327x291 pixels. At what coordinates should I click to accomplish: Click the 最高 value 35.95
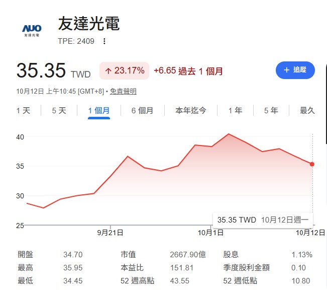pyautogui.click(x=73, y=268)
